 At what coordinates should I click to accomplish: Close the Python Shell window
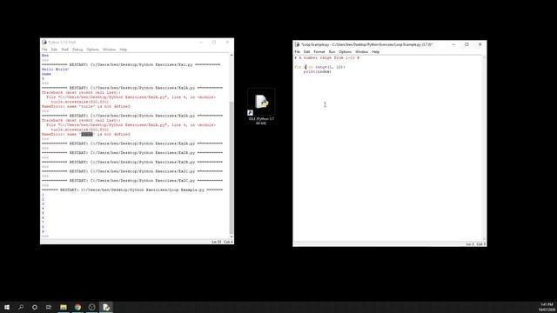point(227,43)
